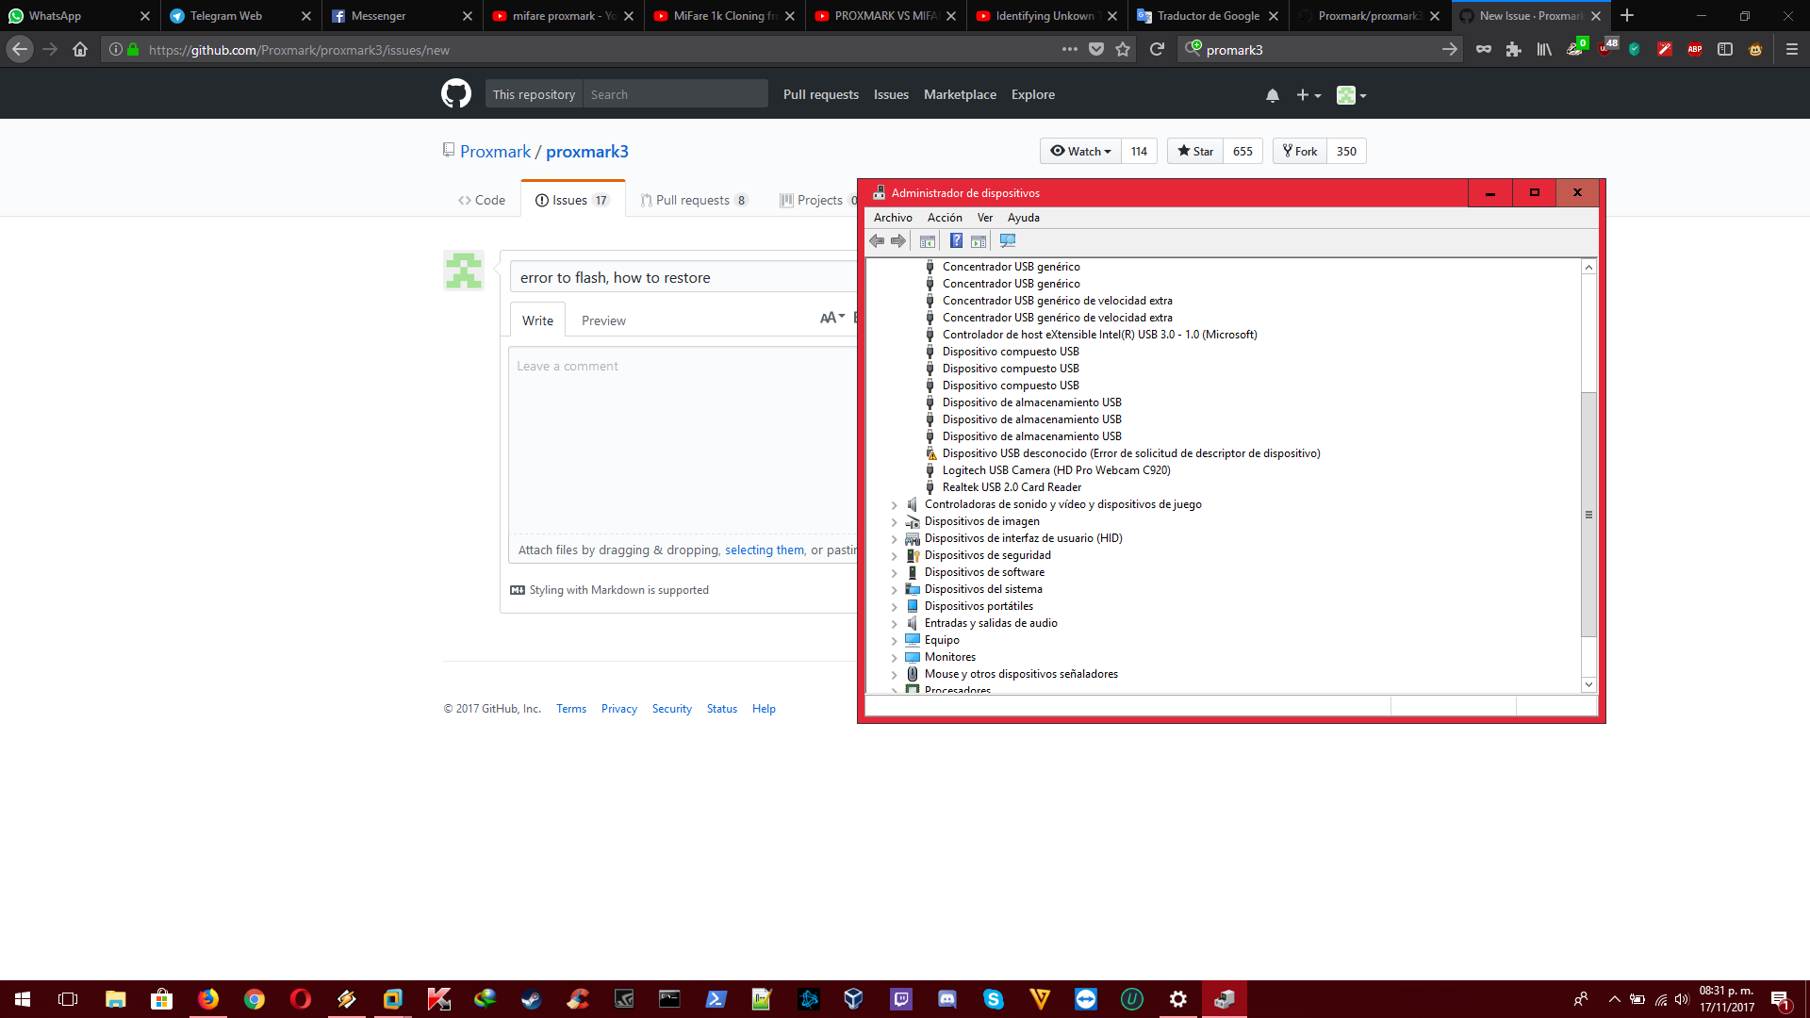Click the forward arrow in Device Manager
The width and height of the screenshot is (1810, 1018).
click(897, 241)
